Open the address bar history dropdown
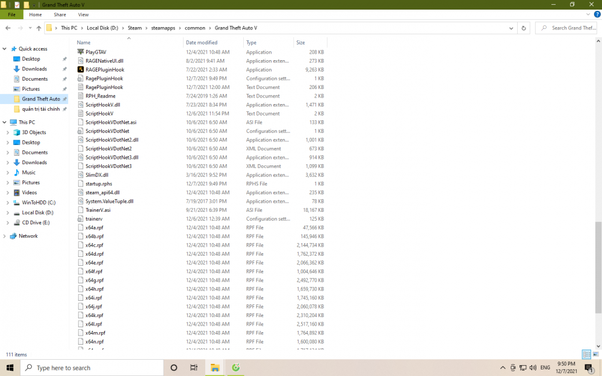 pos(511,28)
